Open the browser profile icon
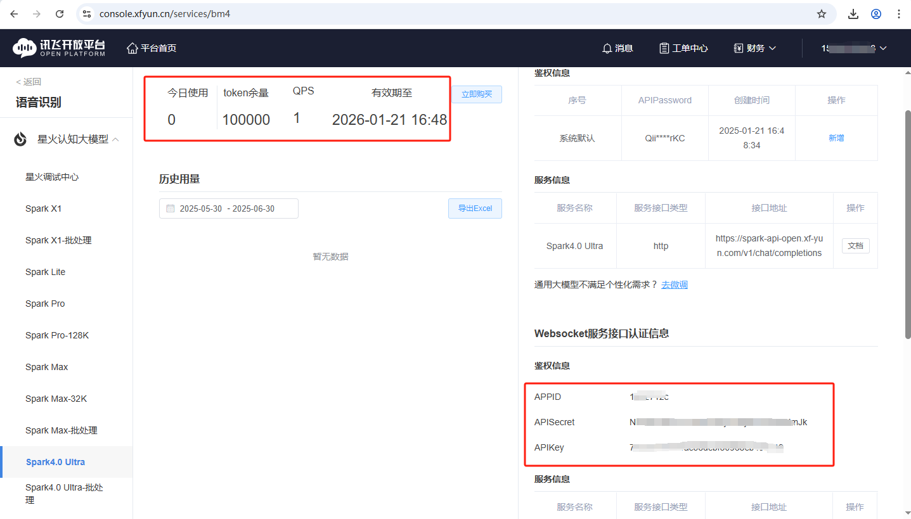This screenshot has width=911, height=519. point(876,14)
